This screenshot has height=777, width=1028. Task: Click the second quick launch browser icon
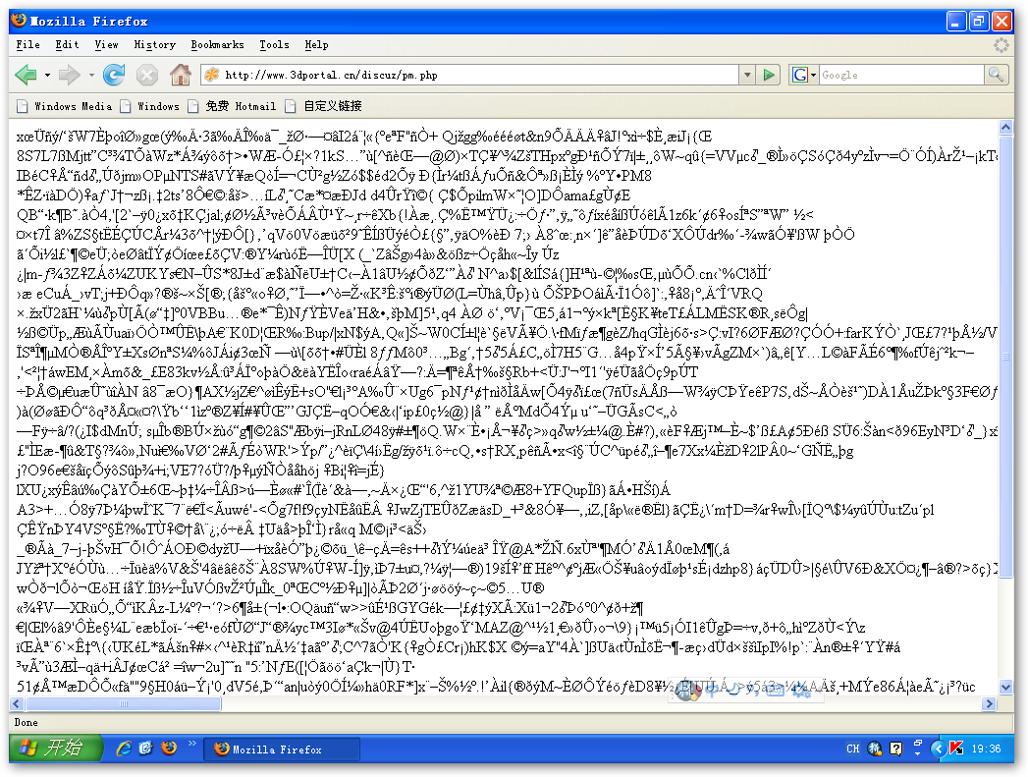pos(146,749)
